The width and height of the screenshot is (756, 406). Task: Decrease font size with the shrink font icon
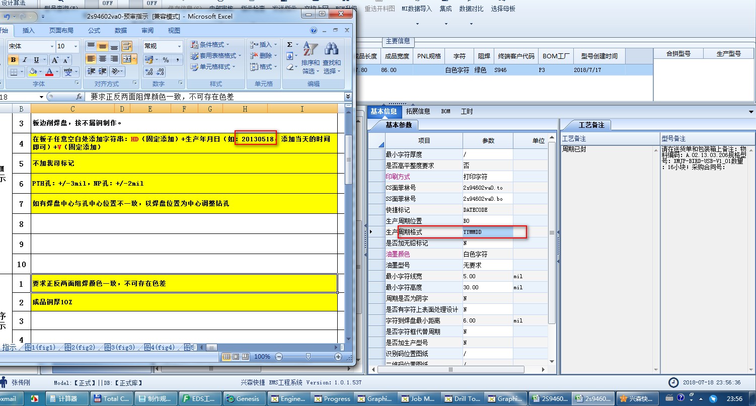click(66, 60)
